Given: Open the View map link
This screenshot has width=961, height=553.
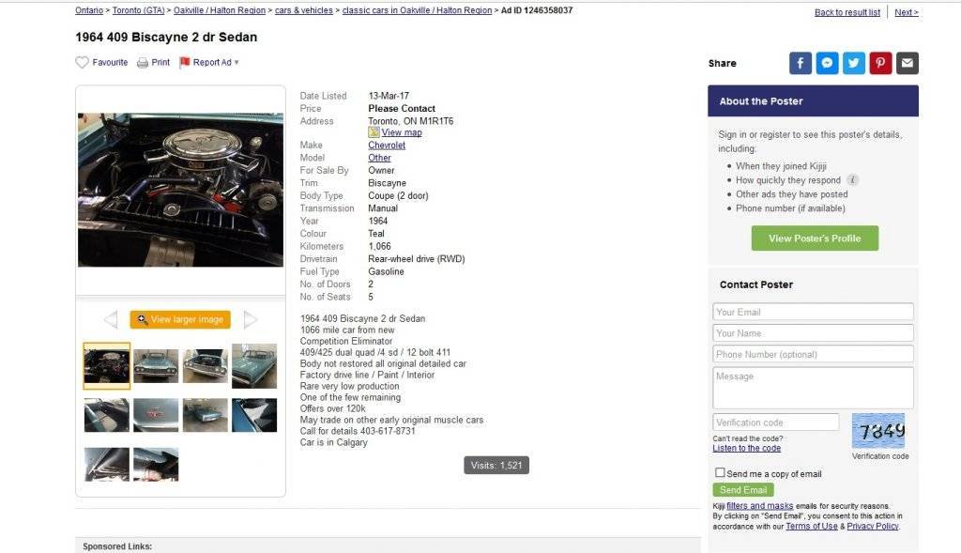Looking at the screenshot, I should [x=402, y=132].
